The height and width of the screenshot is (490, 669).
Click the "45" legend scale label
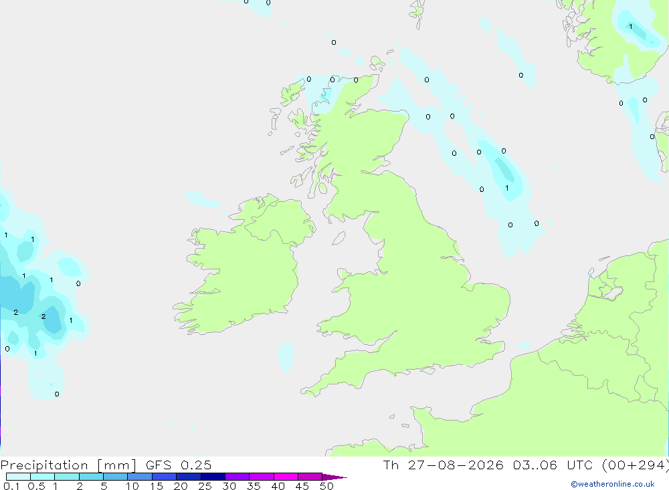[x=302, y=486]
